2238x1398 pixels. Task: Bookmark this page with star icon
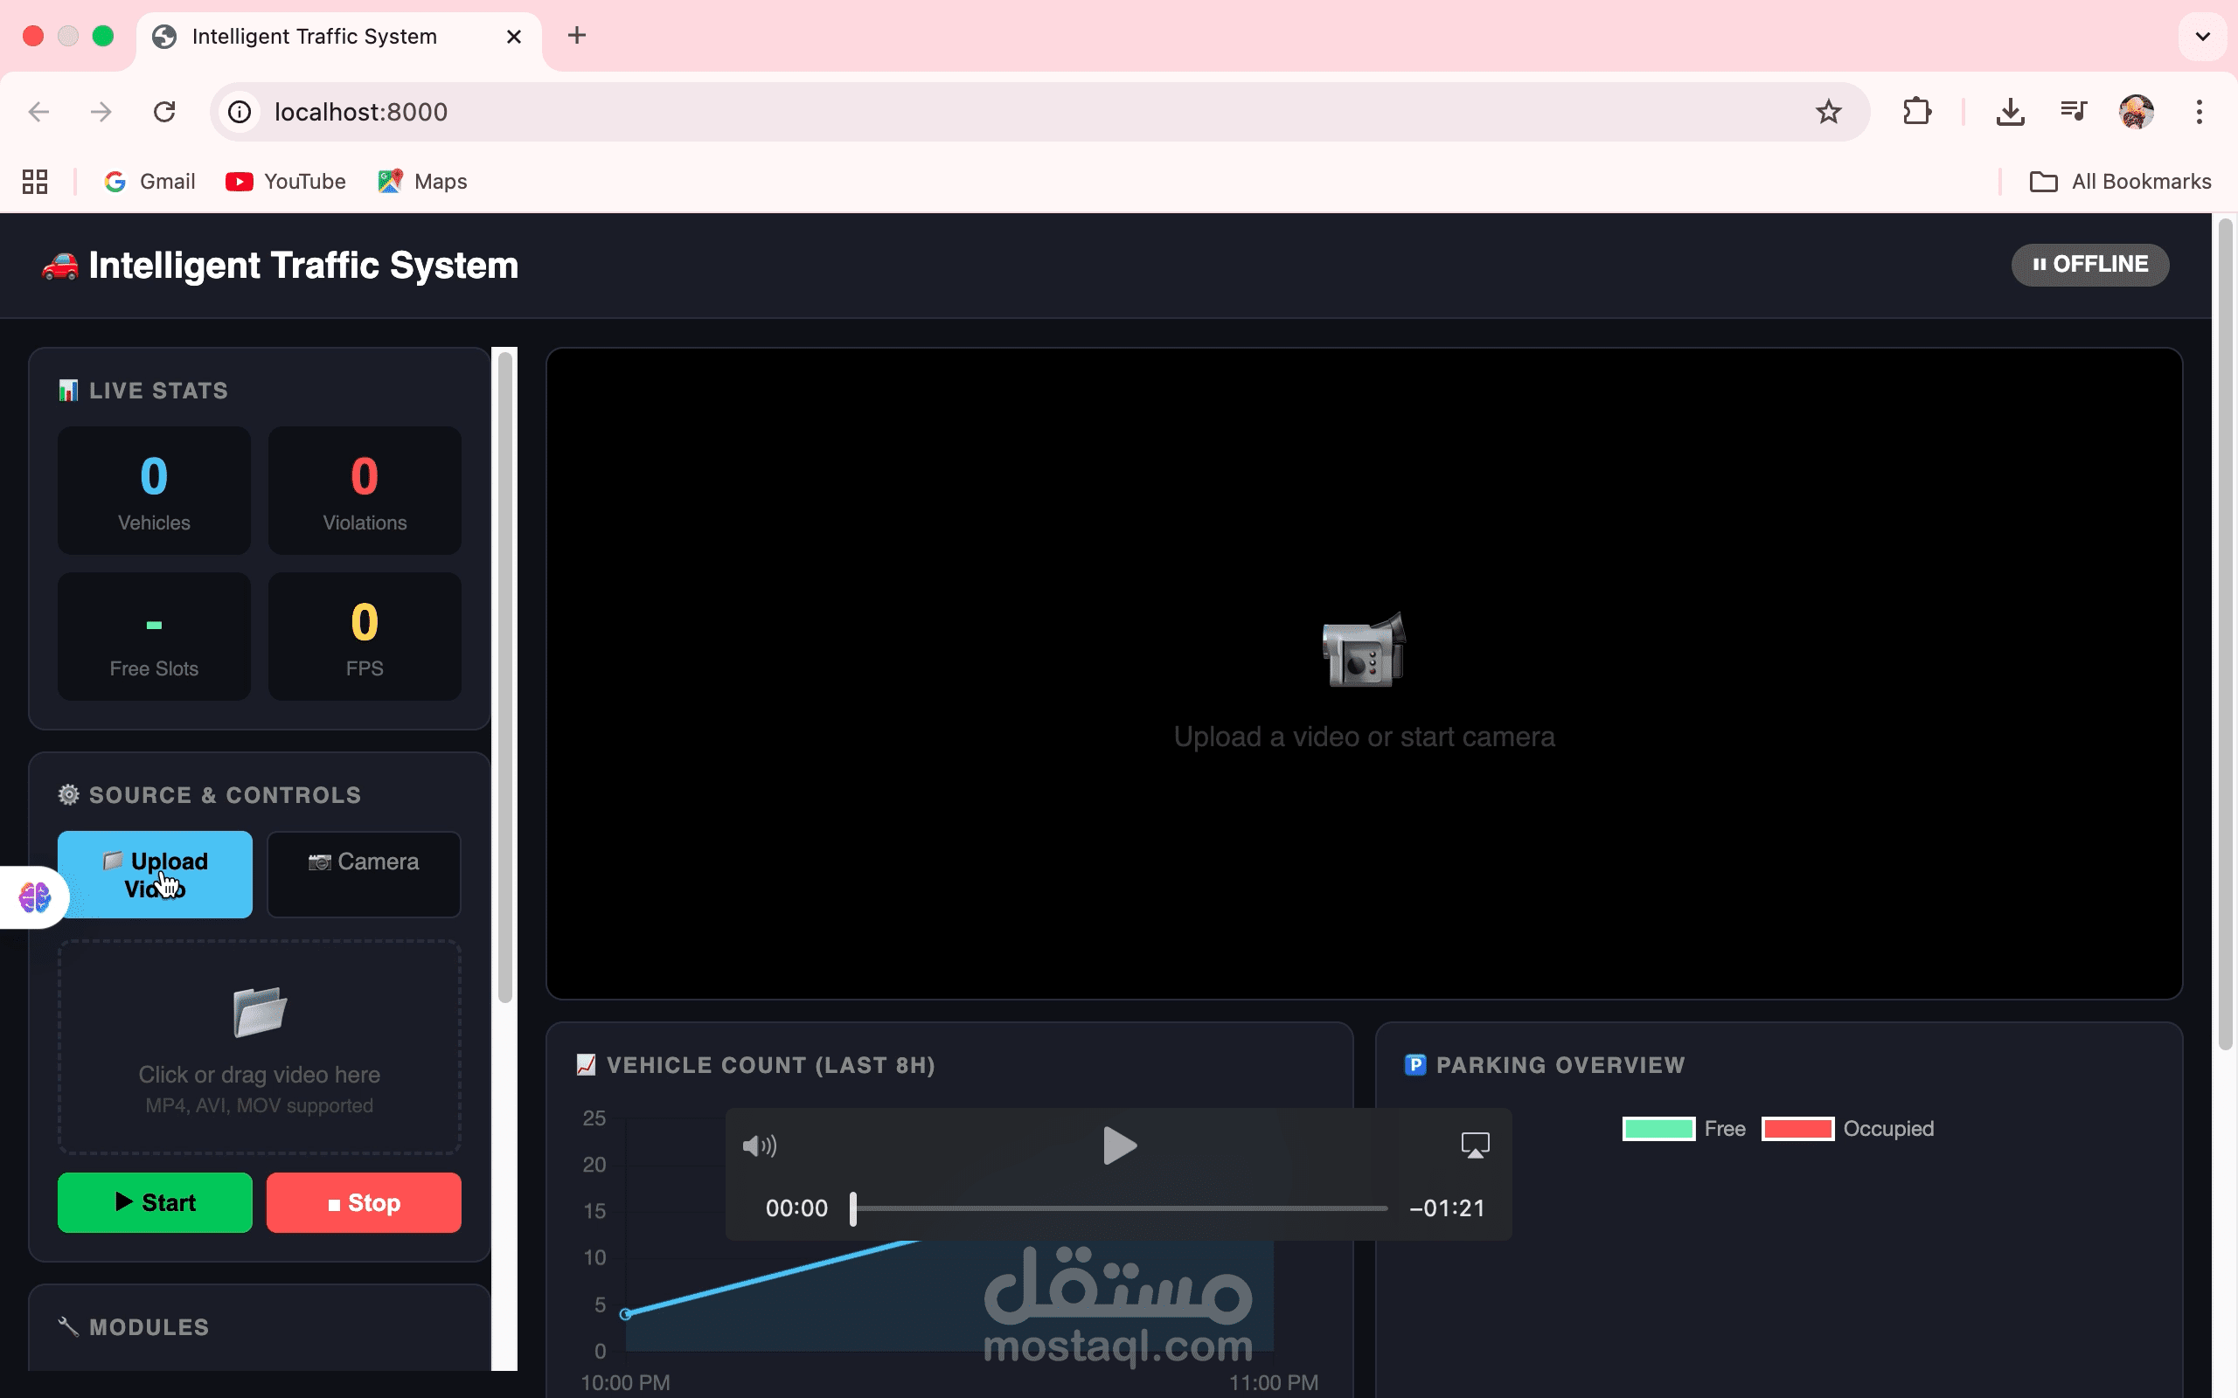1827,112
